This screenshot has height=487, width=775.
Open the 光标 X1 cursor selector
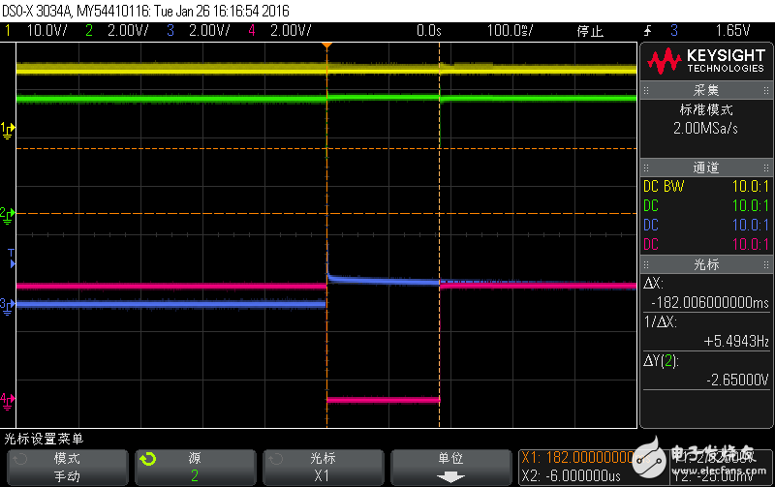pos(323,467)
